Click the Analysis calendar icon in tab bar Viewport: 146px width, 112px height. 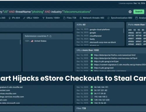pos(137,18)
